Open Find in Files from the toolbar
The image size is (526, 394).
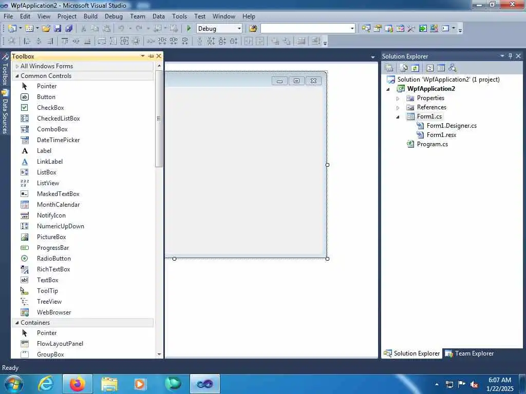coord(253,29)
